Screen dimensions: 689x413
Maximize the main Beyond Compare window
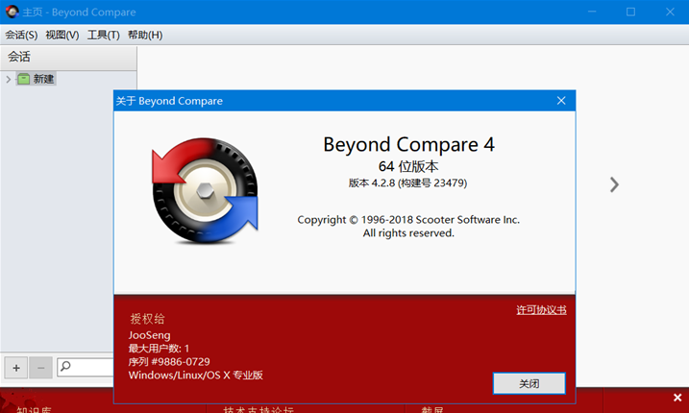631,12
